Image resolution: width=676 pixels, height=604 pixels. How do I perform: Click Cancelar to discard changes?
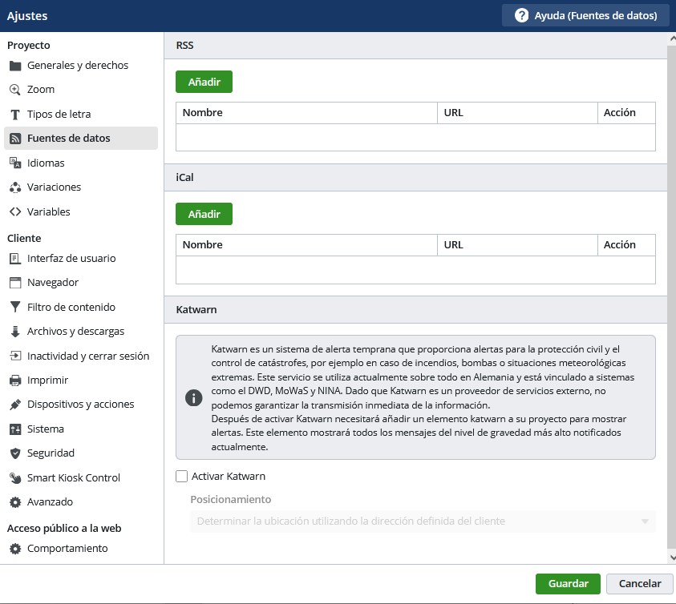[639, 584]
